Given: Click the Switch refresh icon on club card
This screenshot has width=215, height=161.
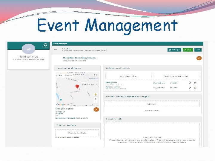Looking at the screenshot, I should pyautogui.click(x=45, y=45).
